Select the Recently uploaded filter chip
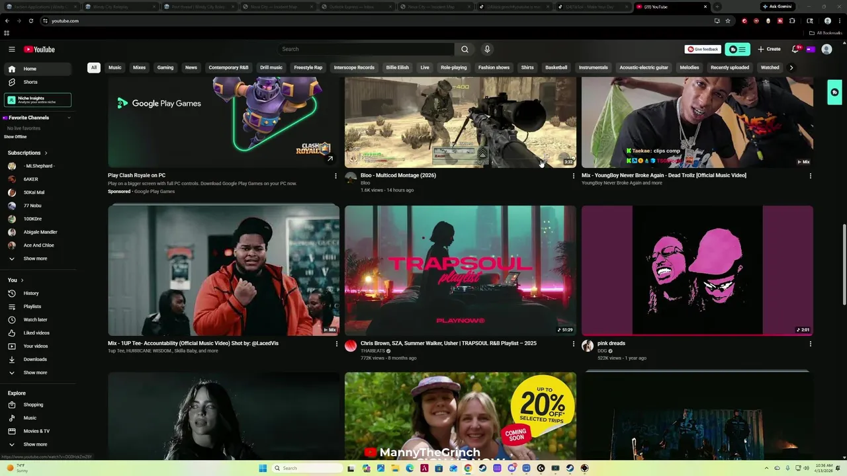 click(730, 67)
